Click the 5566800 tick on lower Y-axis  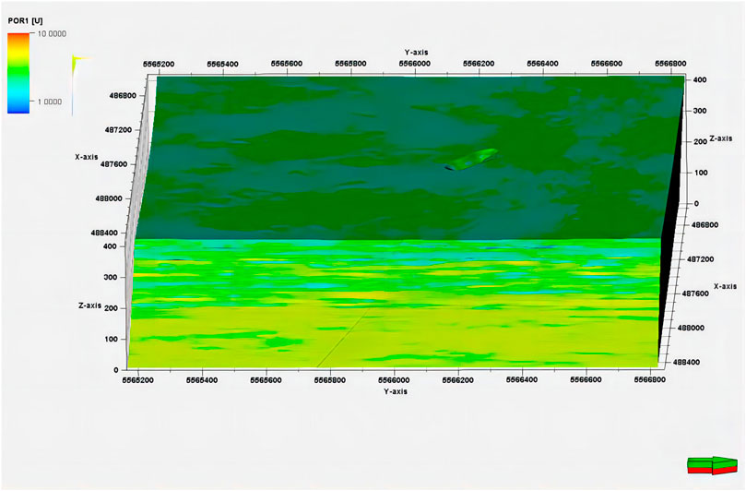pos(650,379)
